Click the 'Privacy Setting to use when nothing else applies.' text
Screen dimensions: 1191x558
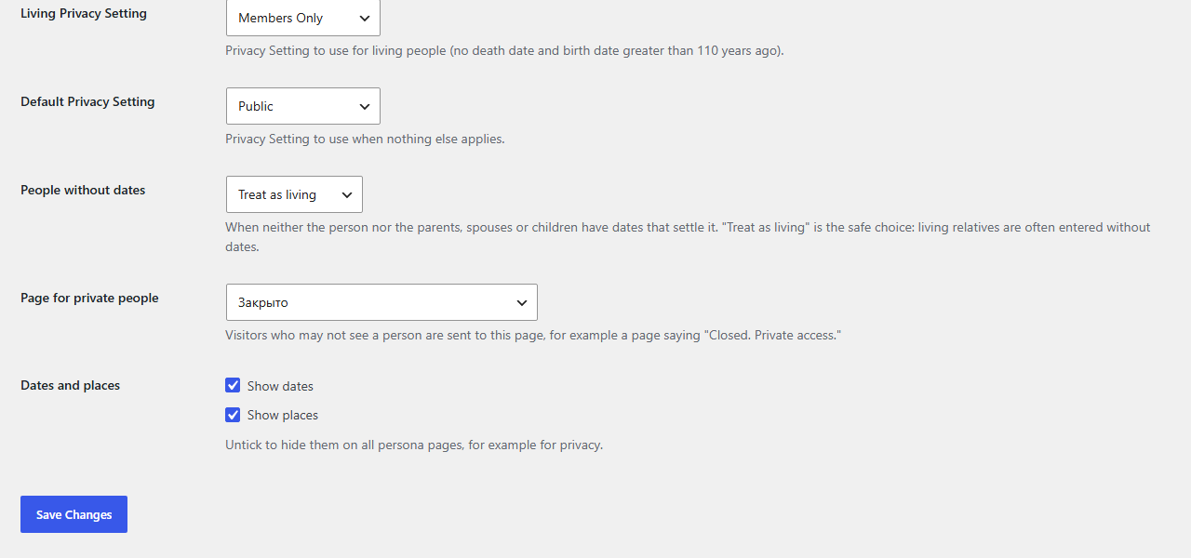pos(365,139)
